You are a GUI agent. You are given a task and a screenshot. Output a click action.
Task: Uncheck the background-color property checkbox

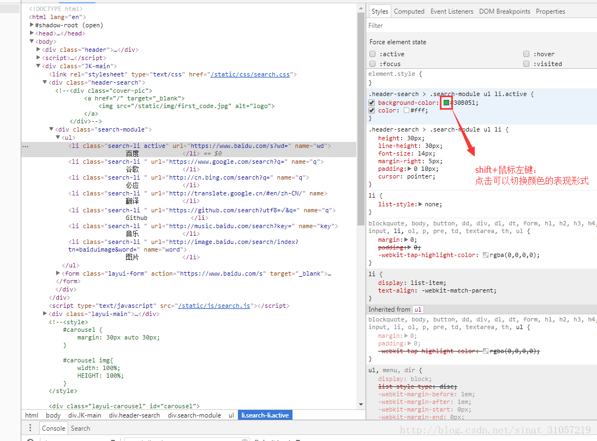372,103
